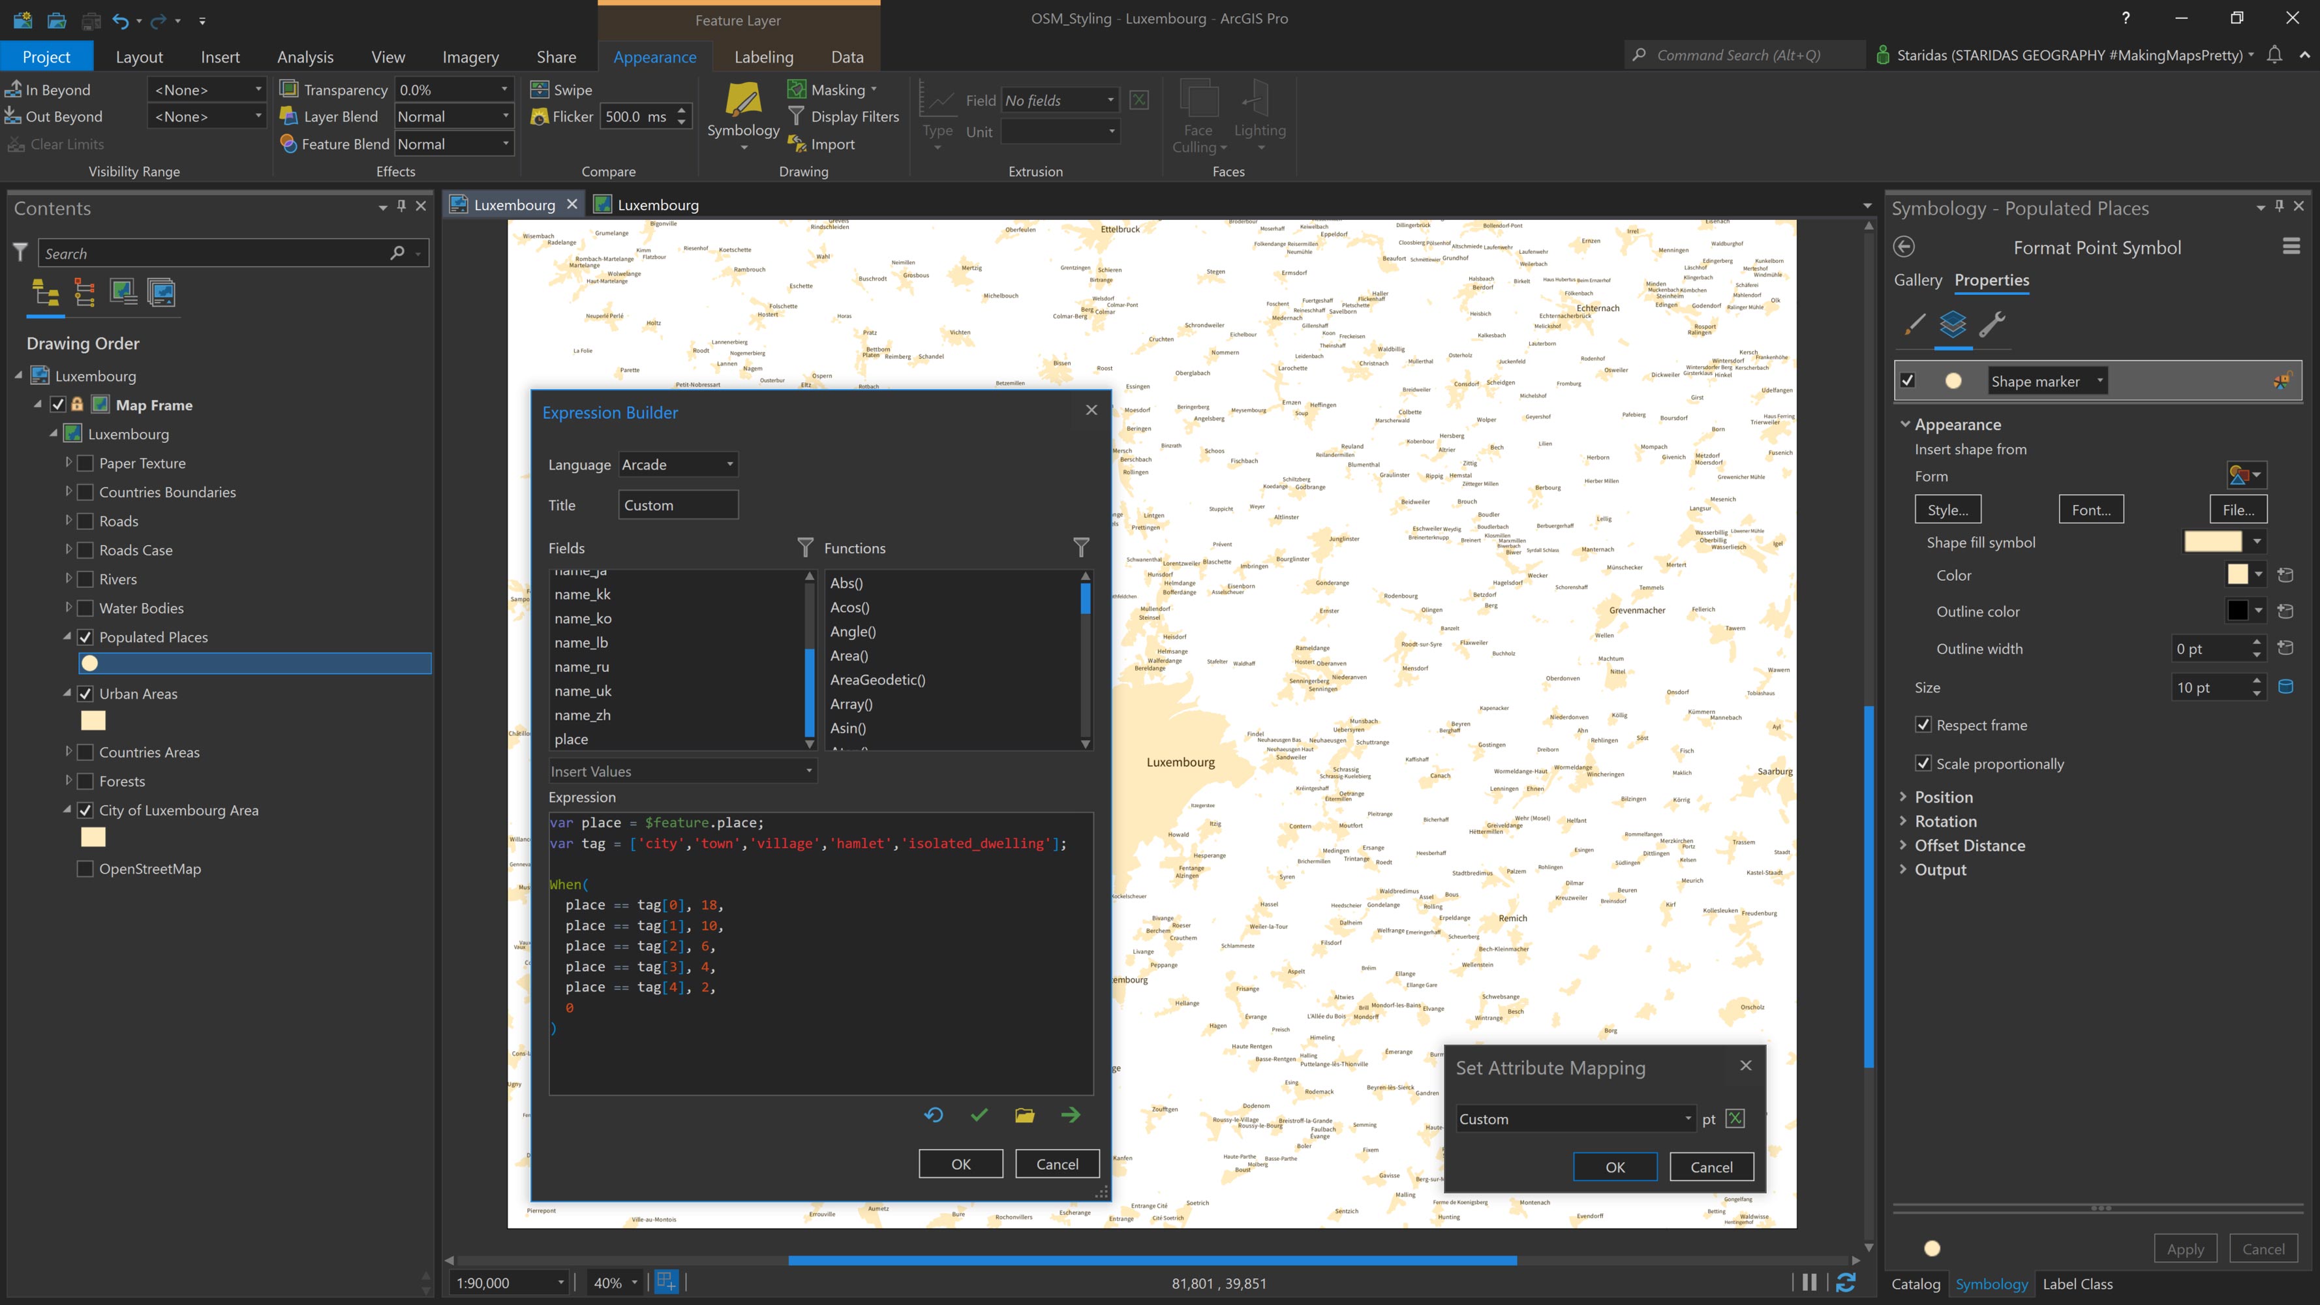Image resolution: width=2320 pixels, height=1305 pixels.
Task: Validate the Arcade expression with the checkmark
Action: point(979,1115)
